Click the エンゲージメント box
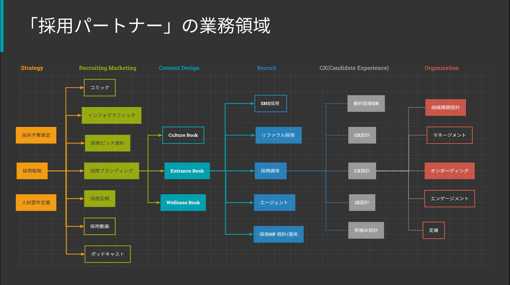This screenshot has height=285, width=510. click(449, 198)
